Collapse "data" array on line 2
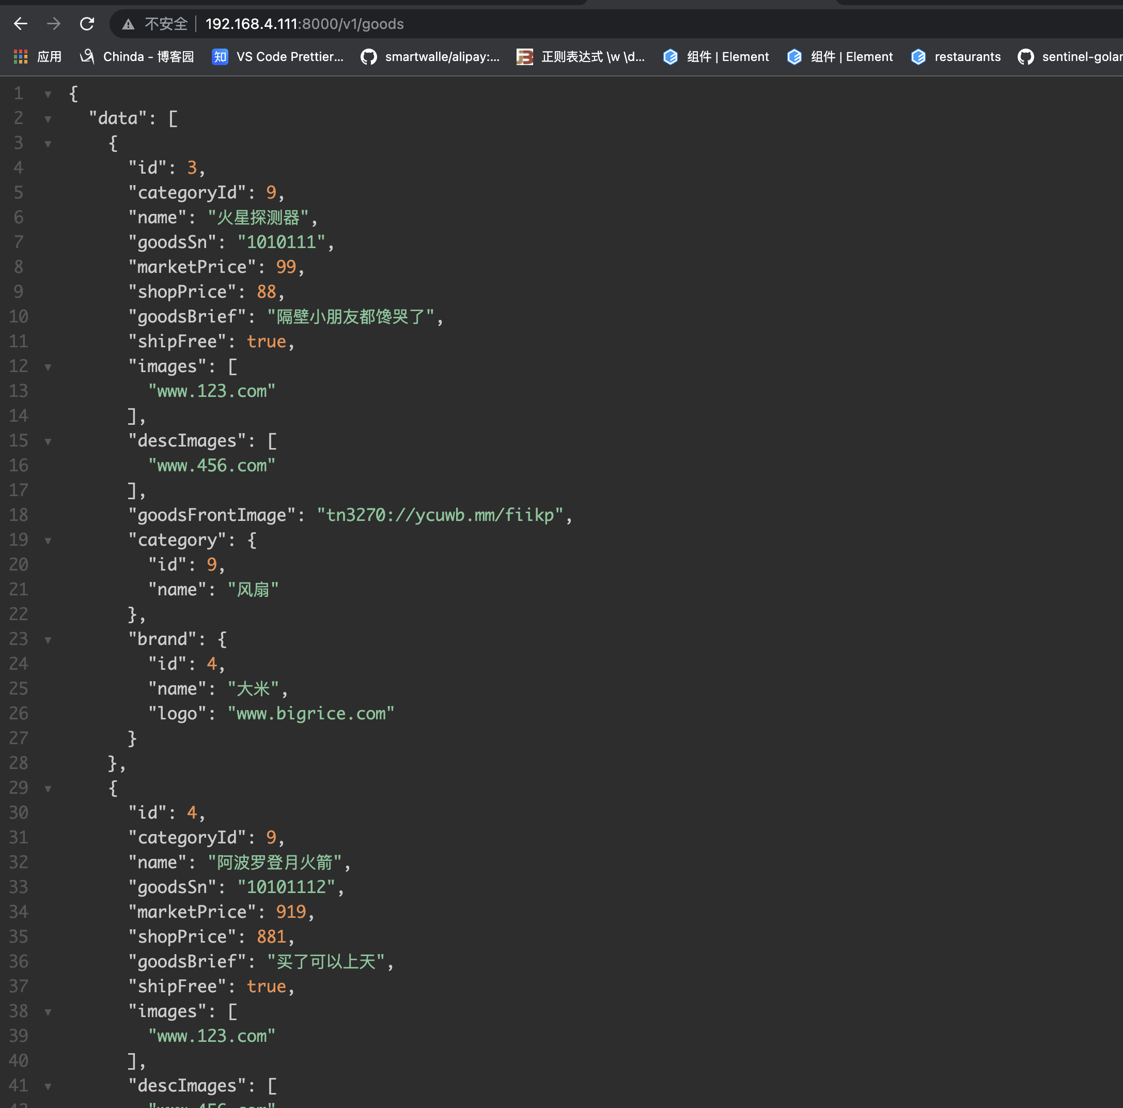 (48, 119)
